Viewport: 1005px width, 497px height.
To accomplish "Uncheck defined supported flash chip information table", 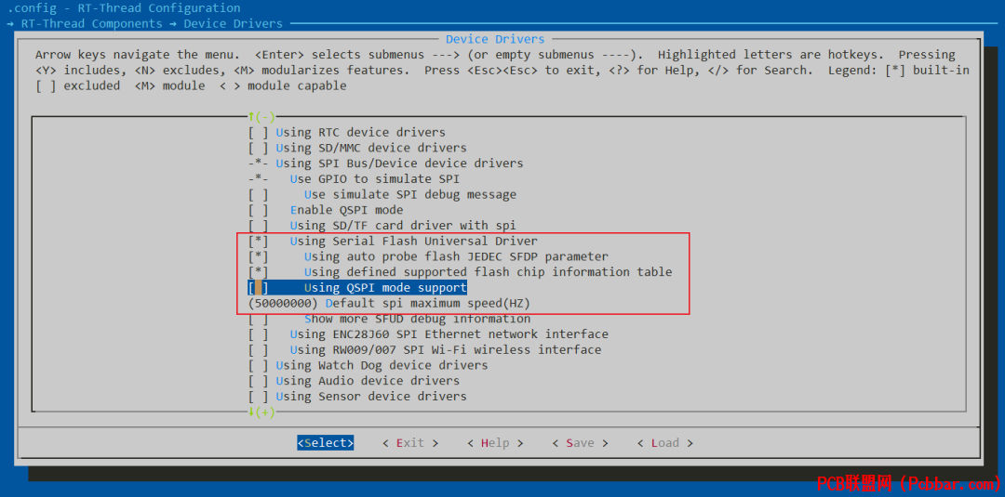I will [259, 272].
